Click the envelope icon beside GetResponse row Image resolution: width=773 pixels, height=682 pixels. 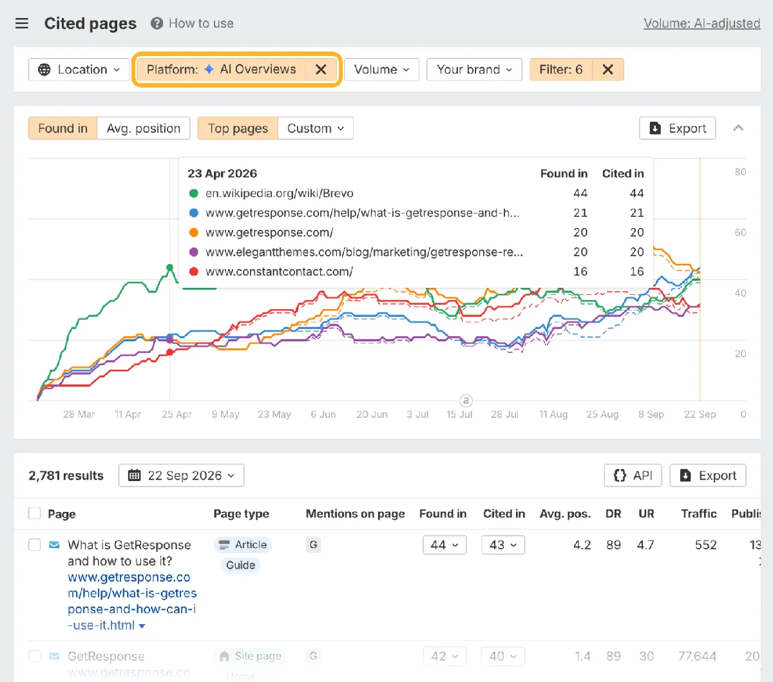[54, 656]
